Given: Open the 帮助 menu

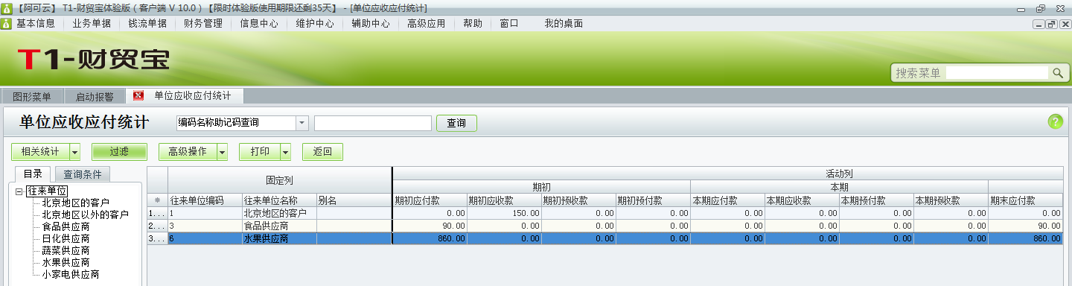Looking at the screenshot, I should [473, 23].
